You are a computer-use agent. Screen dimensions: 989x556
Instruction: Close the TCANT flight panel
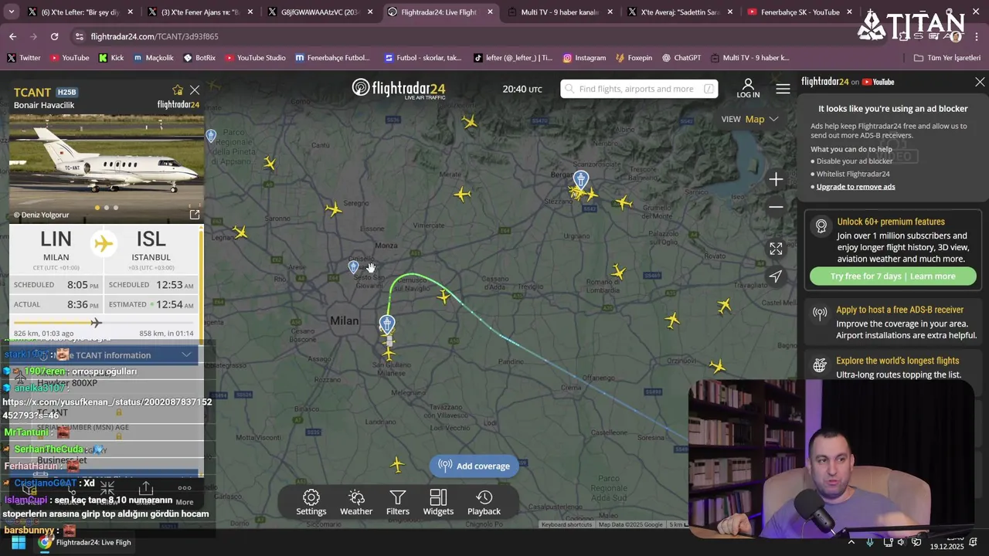[195, 90]
